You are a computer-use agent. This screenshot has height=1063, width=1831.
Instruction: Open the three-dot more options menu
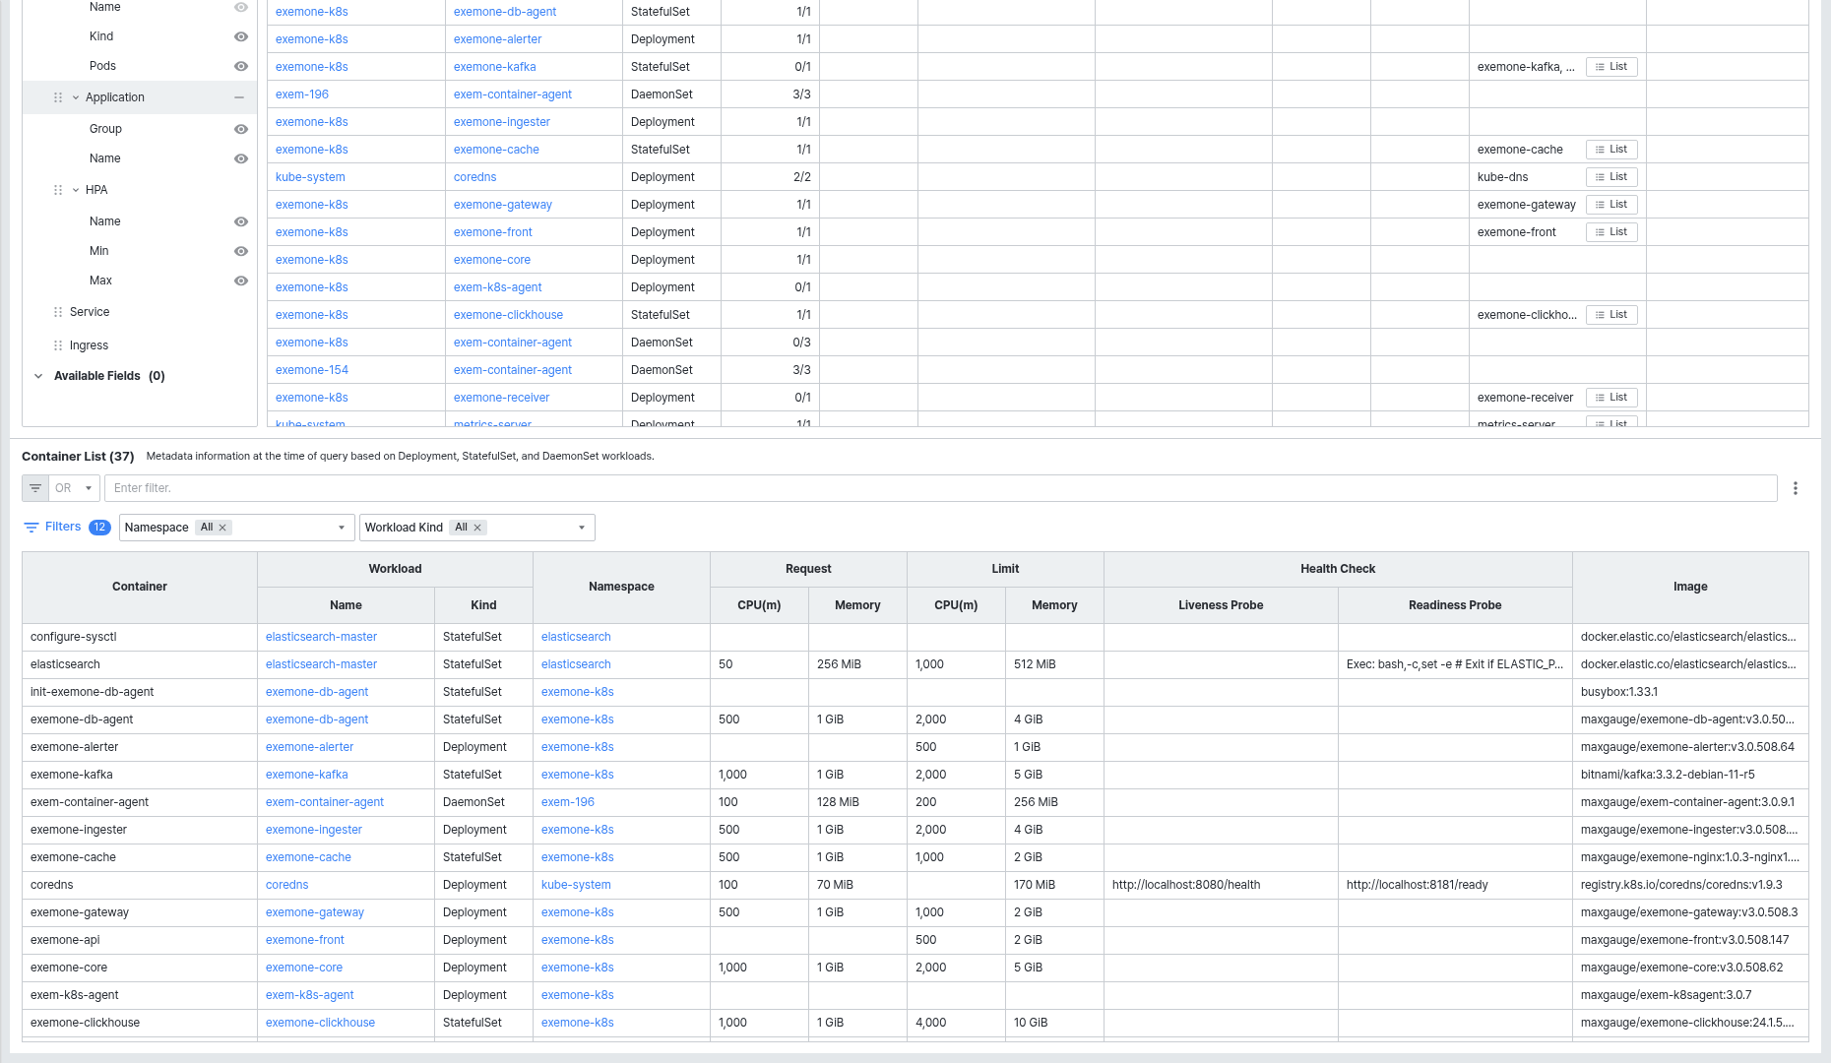[1796, 488]
